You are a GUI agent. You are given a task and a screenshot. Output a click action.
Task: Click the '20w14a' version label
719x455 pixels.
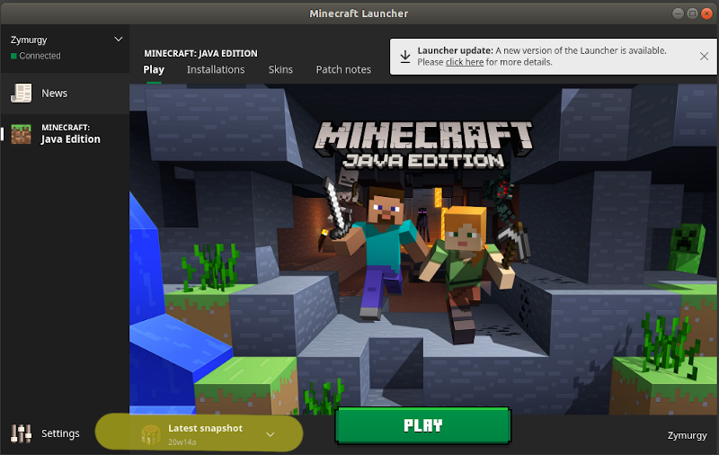182,442
